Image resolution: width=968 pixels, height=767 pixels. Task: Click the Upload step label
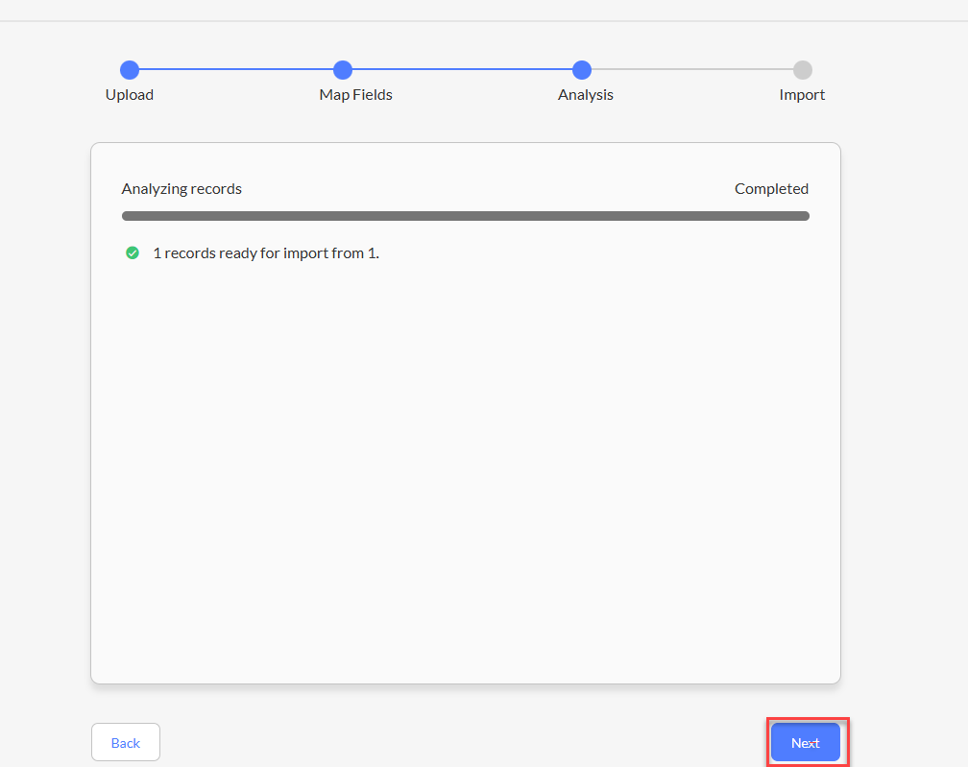point(130,95)
